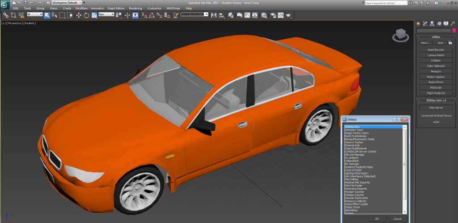Activate the Select and Rotate tool
Image resolution: width=458 pixels, height=223 pixels.
point(86,15)
